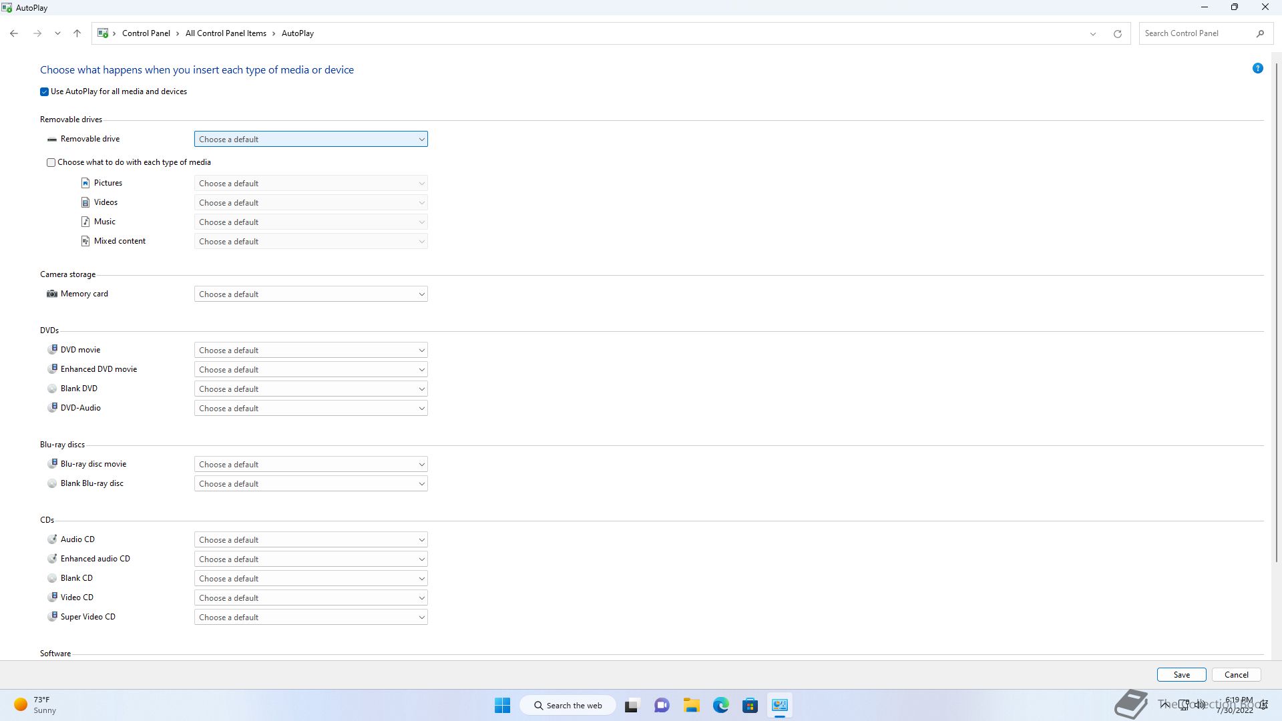Click the Removable drive icon
This screenshot has width=1282, height=721.
52,140
